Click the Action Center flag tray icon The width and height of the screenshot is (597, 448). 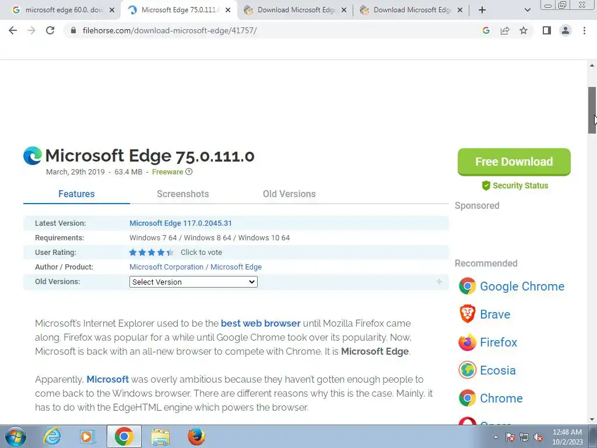tap(510, 437)
